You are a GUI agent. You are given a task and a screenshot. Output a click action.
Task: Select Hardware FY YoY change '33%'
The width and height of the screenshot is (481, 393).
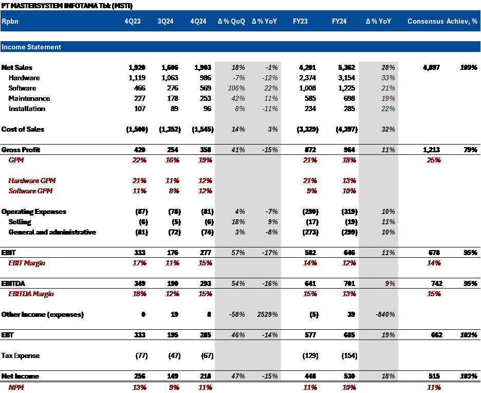pyautogui.click(x=388, y=78)
